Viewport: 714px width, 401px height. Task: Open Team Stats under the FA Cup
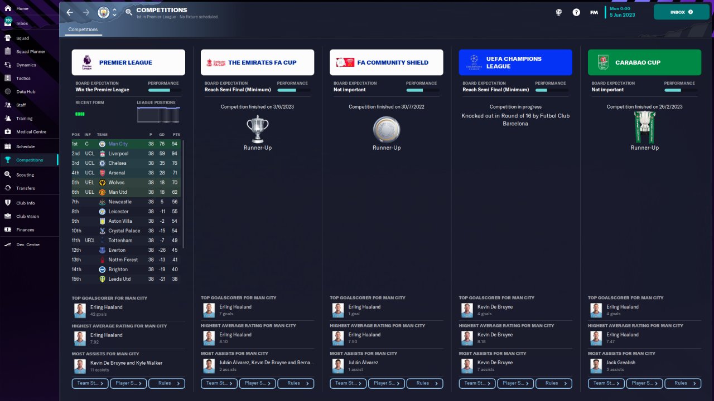(219, 383)
